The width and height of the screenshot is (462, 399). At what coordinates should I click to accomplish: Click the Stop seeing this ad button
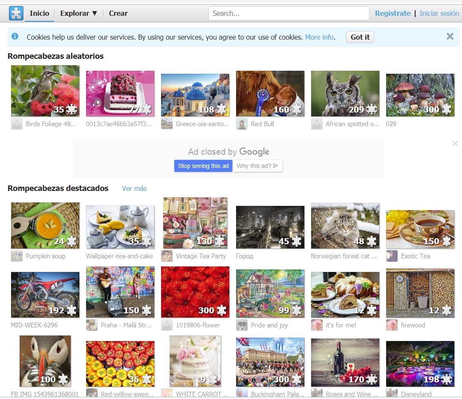click(203, 166)
